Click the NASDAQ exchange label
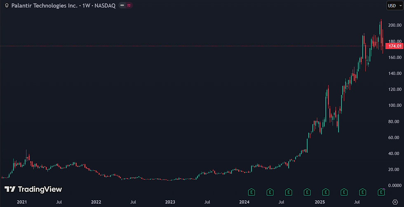 pos(105,5)
